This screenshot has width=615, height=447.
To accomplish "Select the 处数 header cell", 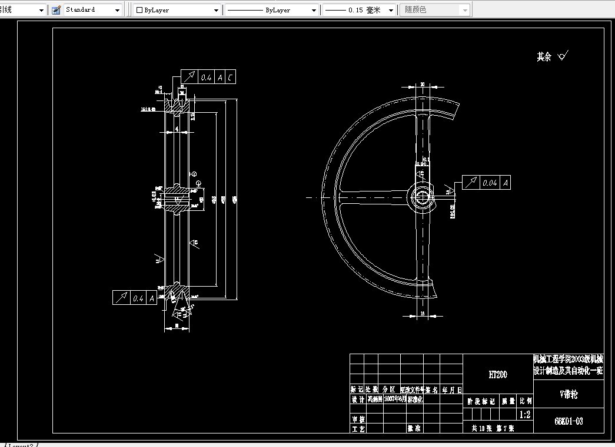I will coord(371,389).
